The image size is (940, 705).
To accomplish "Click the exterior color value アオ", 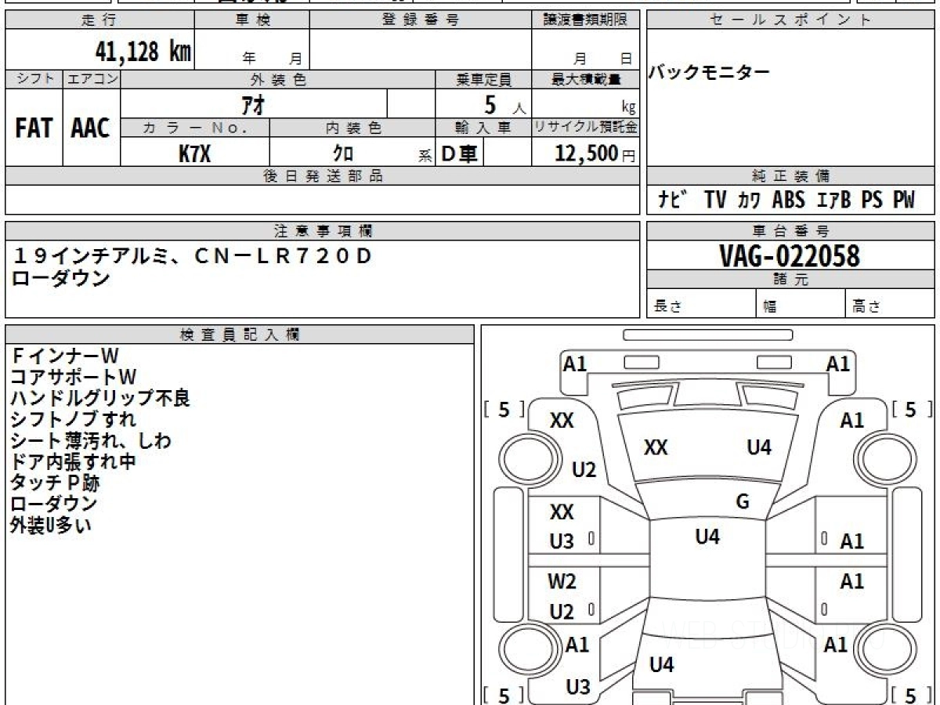I will click(x=251, y=103).
